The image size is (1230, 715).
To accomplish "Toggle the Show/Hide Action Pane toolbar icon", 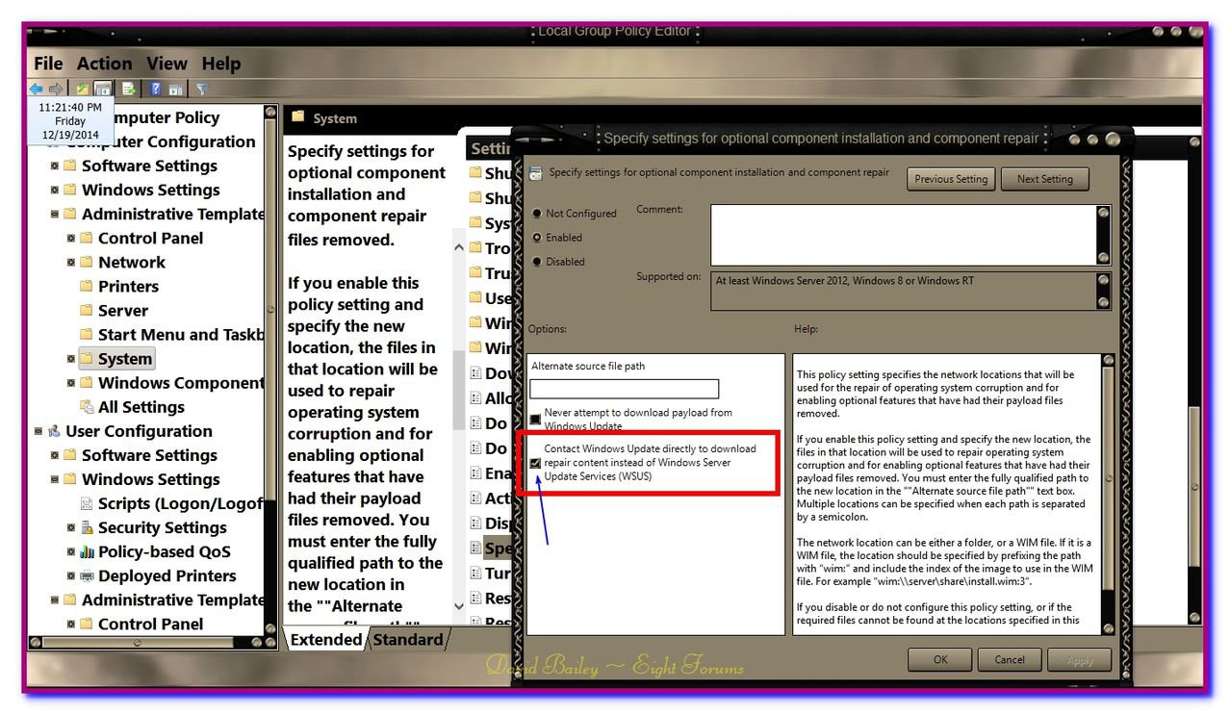I will [175, 89].
